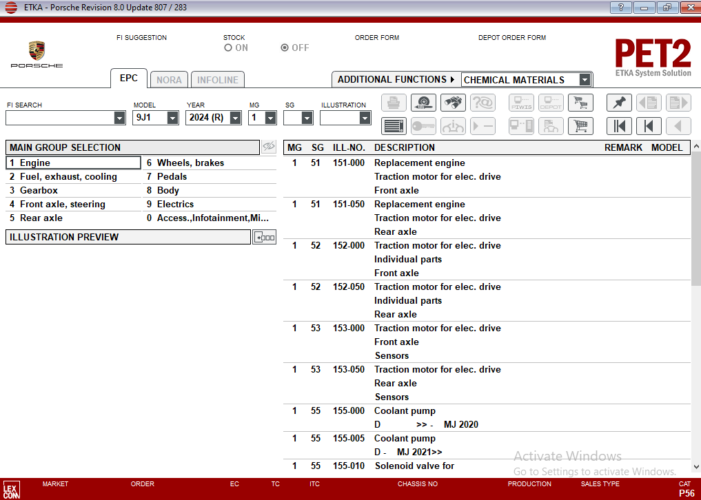Open the FI SEARCH dropdown
This screenshot has width=701, height=500.
(x=119, y=118)
